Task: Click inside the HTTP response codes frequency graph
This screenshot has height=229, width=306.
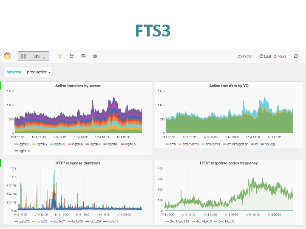Action: pyautogui.click(x=229, y=190)
